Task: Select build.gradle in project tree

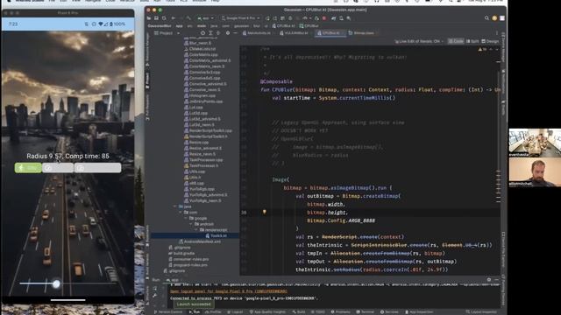Action: click(x=181, y=253)
